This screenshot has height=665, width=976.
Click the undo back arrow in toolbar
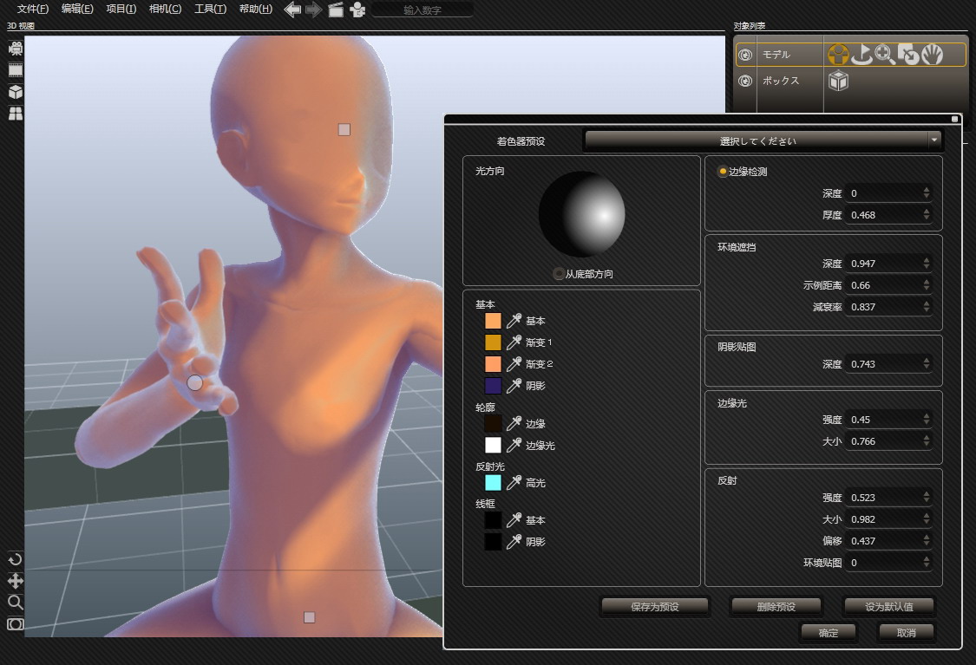(x=292, y=10)
